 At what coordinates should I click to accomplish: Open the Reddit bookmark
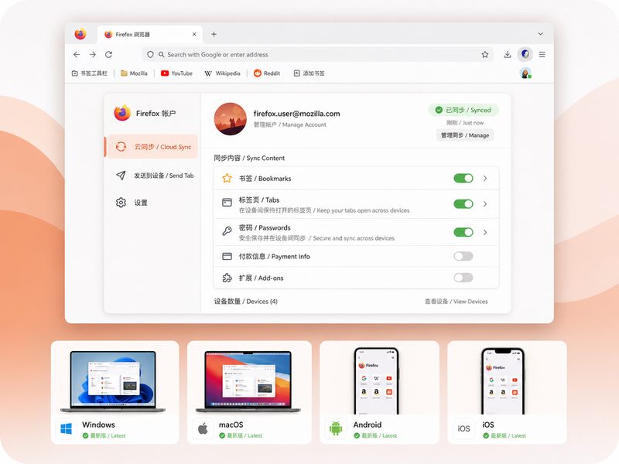pyautogui.click(x=267, y=73)
